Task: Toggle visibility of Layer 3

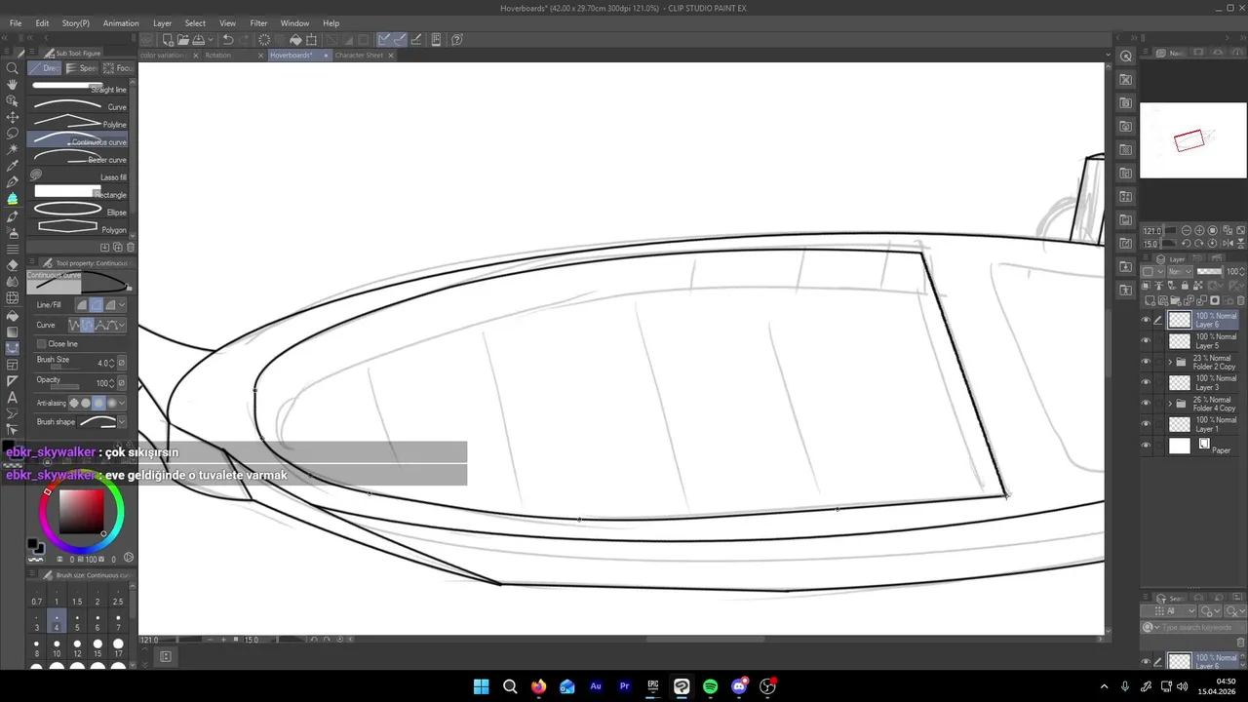Action: (1146, 382)
